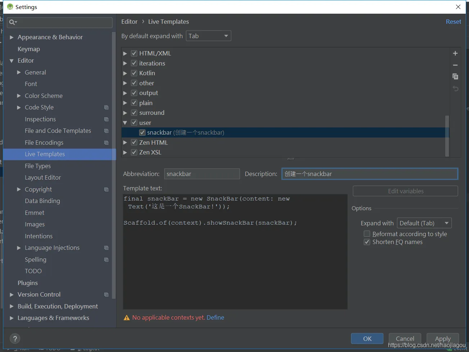Open the default expand with Tab dropdown
This screenshot has width=469, height=352.
(208, 36)
